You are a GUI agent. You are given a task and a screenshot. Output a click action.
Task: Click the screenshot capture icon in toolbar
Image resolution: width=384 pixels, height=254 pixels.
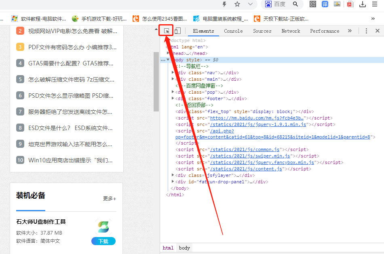pos(338,4)
